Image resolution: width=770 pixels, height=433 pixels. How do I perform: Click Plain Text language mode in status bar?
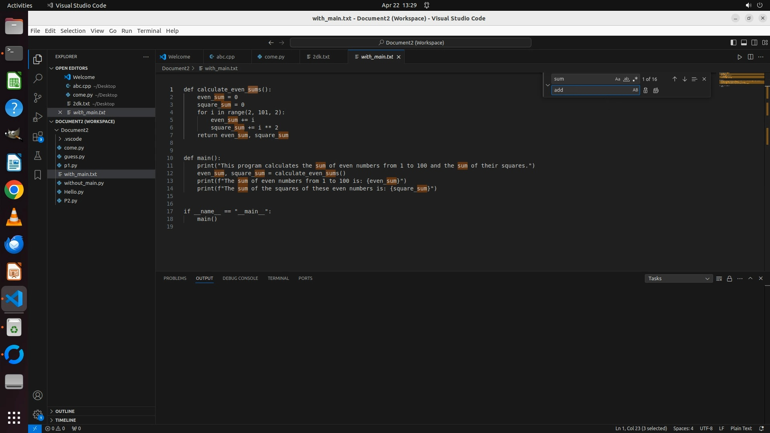[741, 428]
